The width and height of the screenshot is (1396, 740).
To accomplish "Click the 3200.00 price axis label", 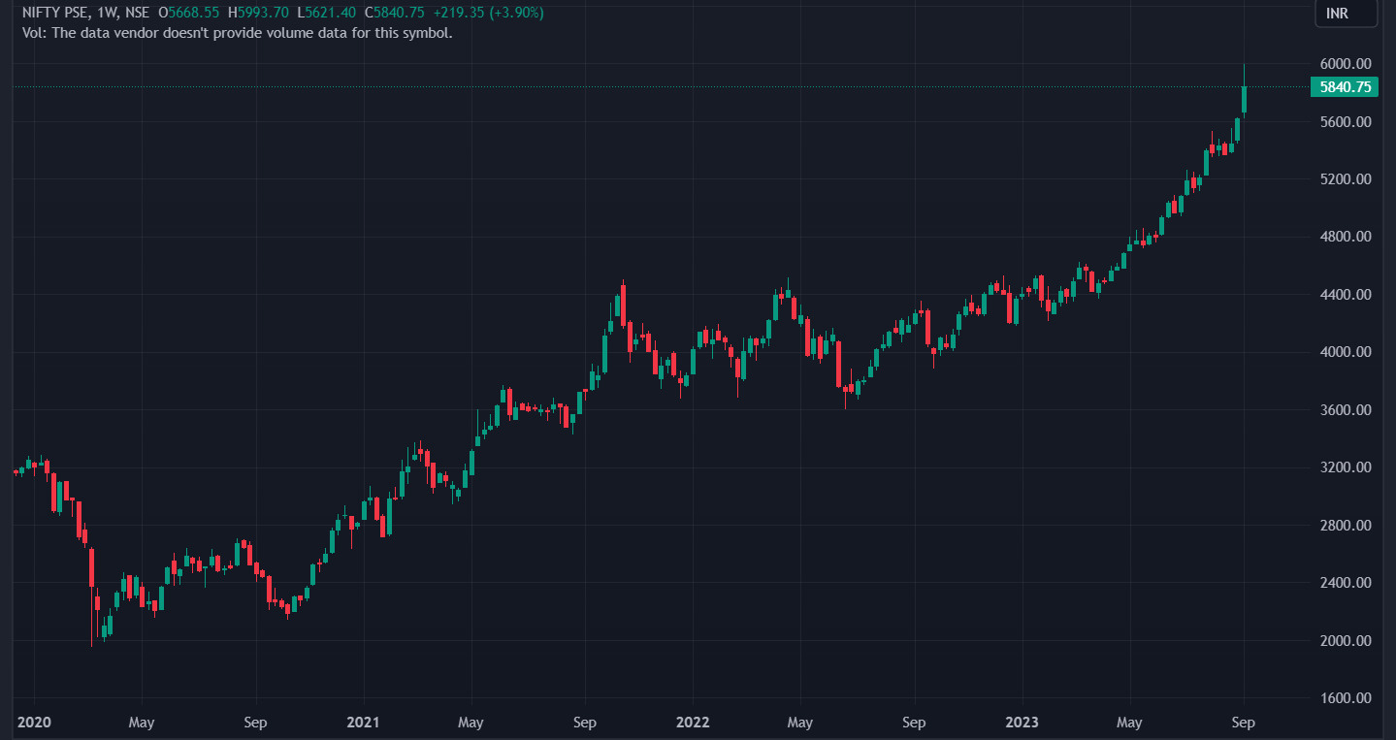I will click(x=1344, y=467).
